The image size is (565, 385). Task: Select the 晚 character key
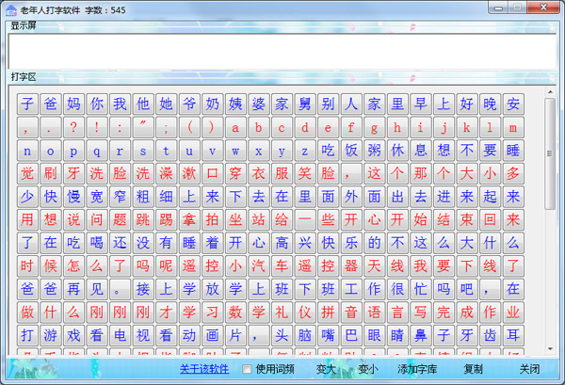tap(490, 104)
